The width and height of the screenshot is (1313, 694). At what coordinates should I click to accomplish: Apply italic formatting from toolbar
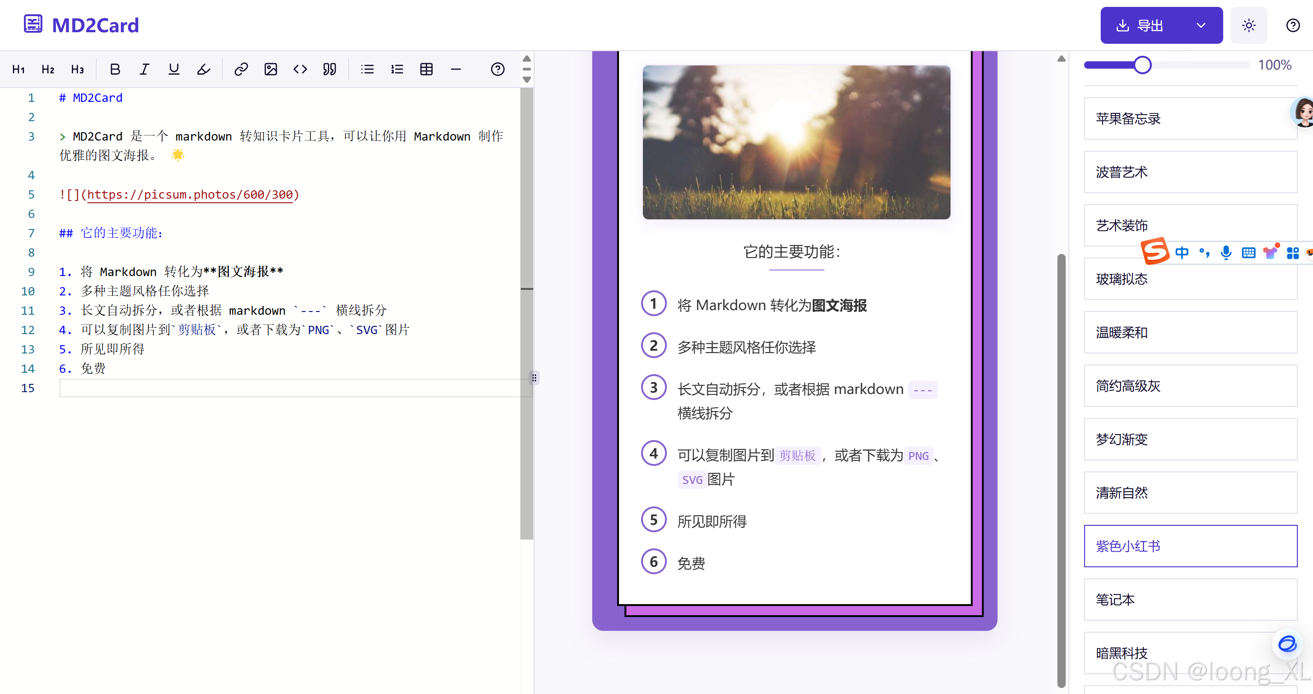tap(144, 69)
